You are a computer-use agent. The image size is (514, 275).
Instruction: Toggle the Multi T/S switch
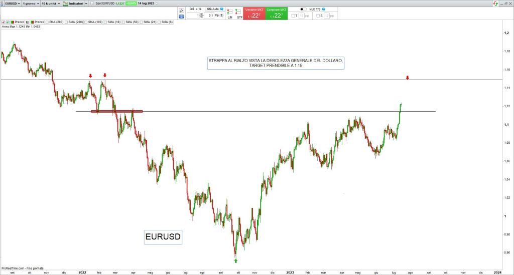(303, 9)
